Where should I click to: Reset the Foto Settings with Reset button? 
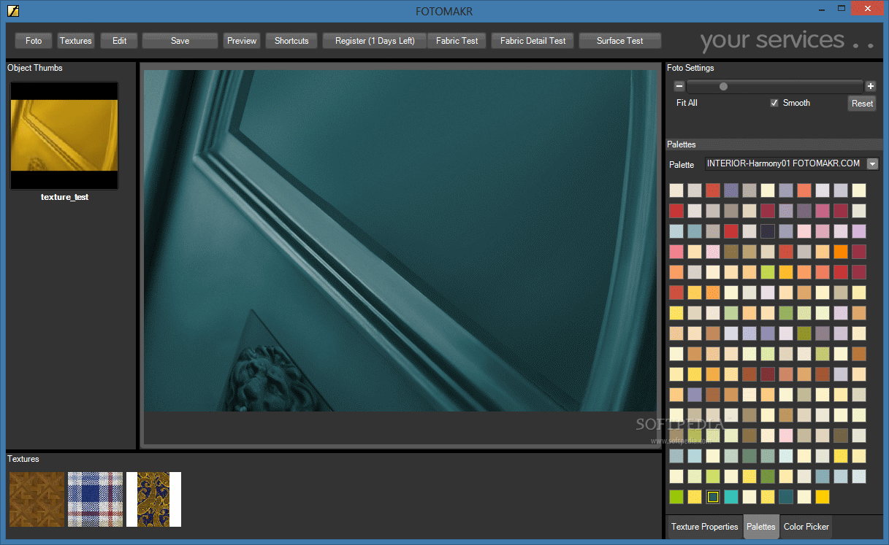pos(862,104)
